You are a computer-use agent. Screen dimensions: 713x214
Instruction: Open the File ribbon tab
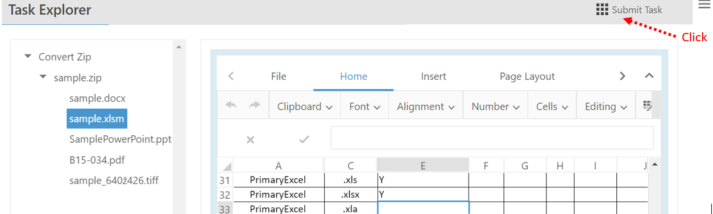tap(279, 76)
